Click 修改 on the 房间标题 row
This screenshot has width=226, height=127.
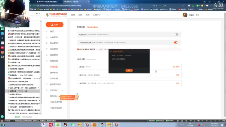(x=178, y=83)
